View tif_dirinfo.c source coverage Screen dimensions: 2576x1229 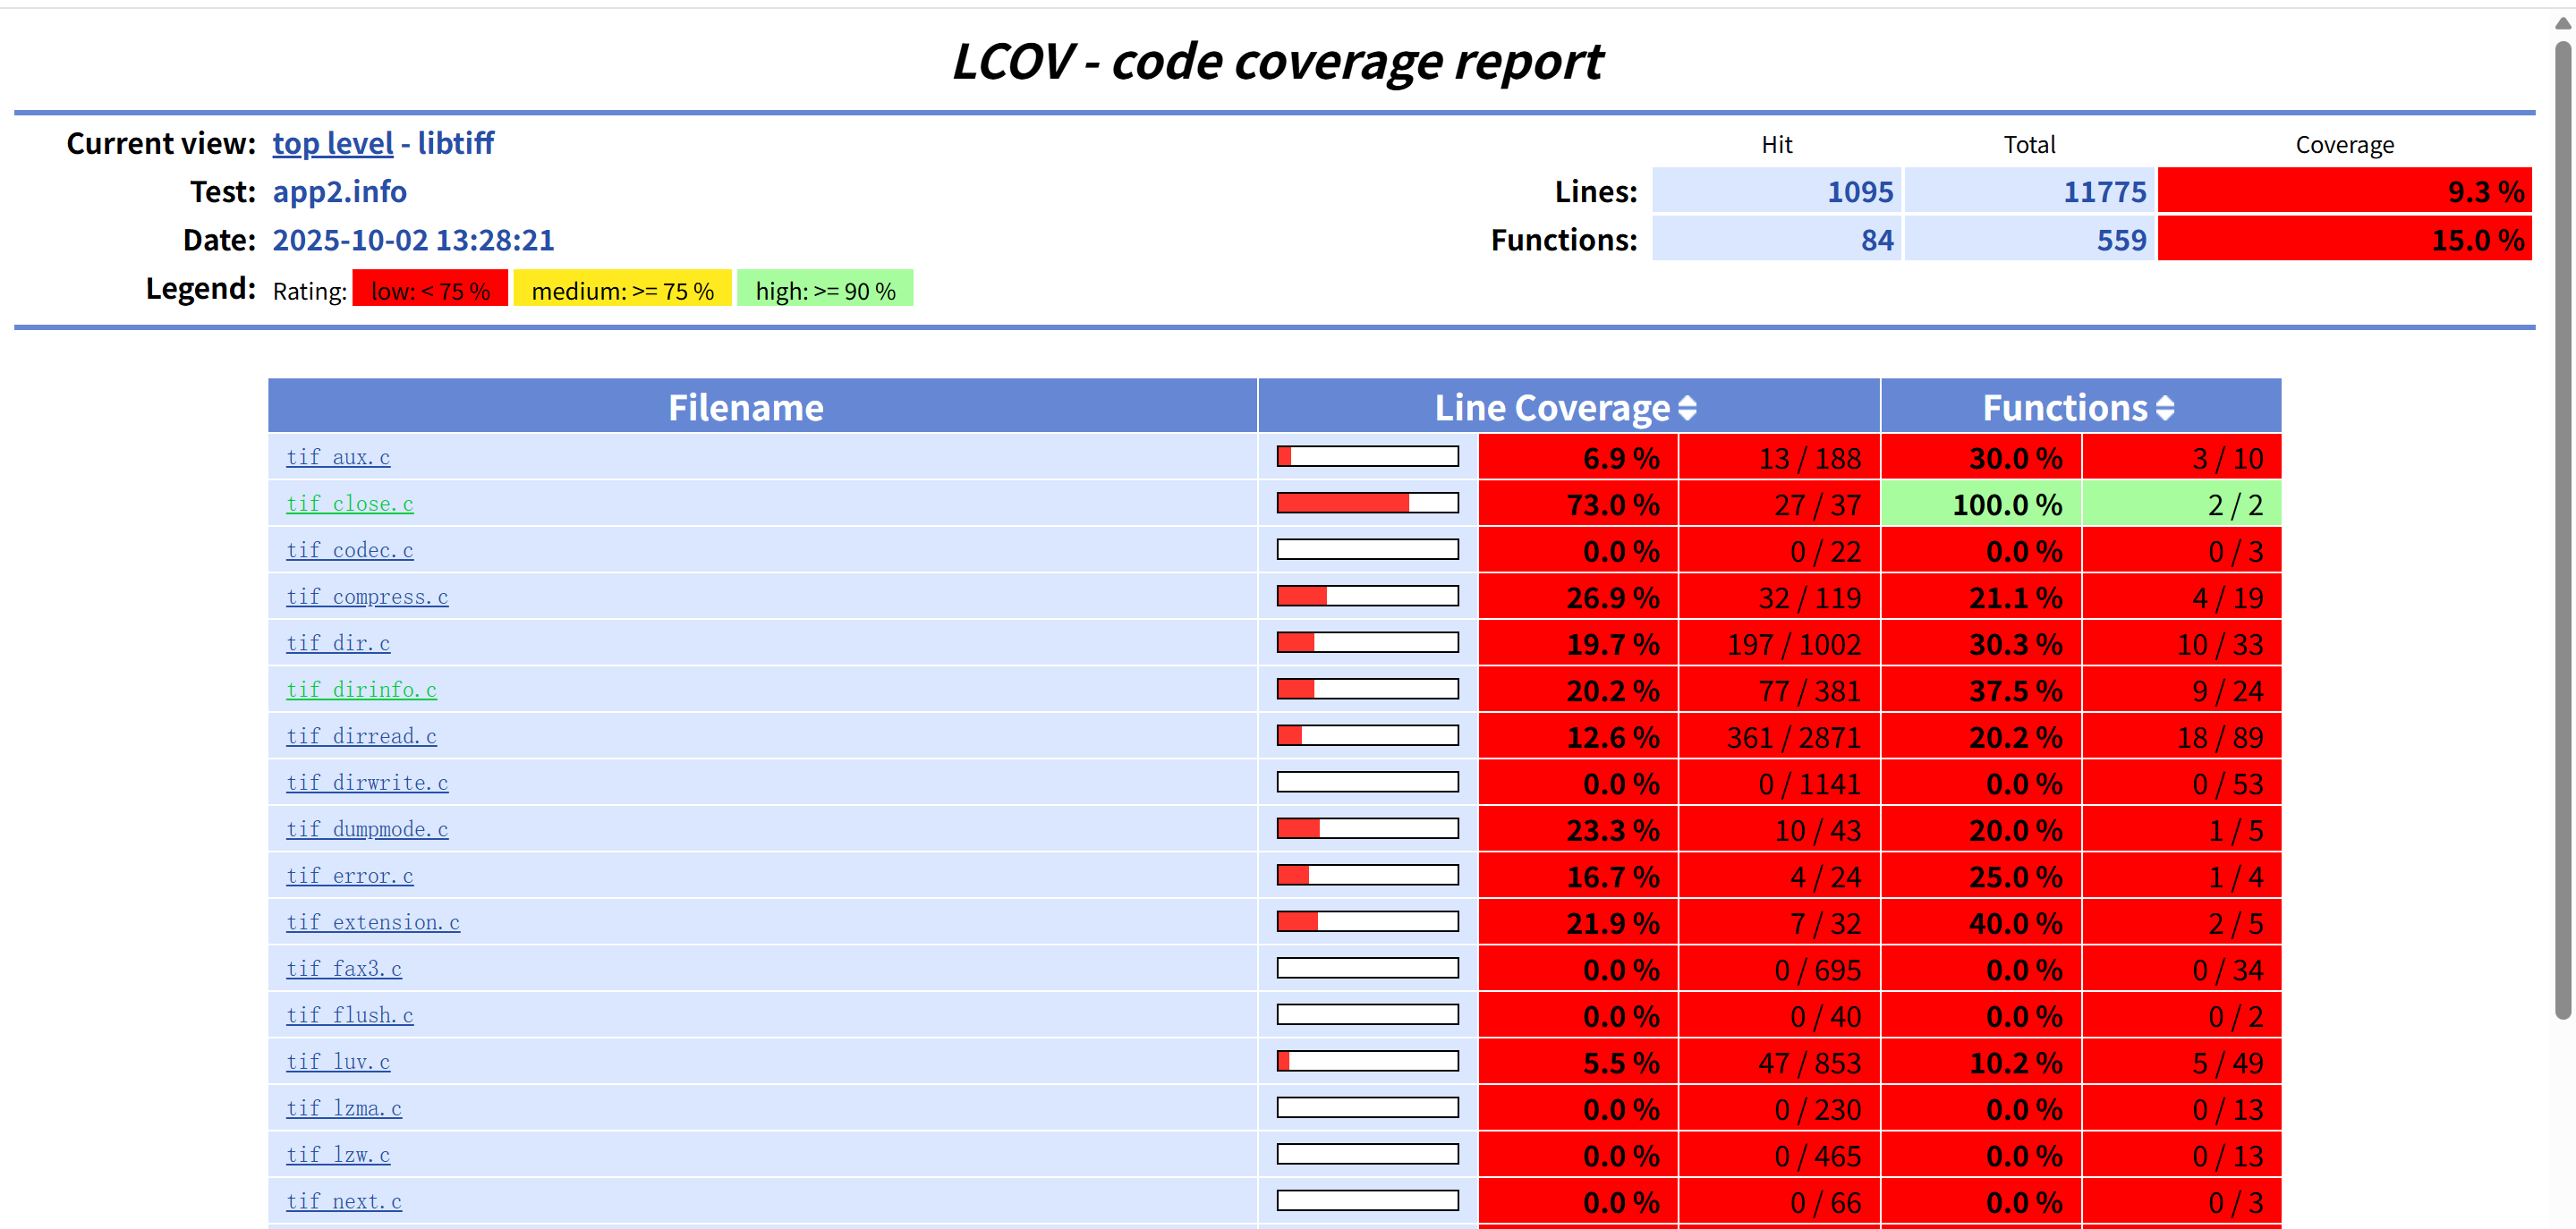tap(361, 690)
